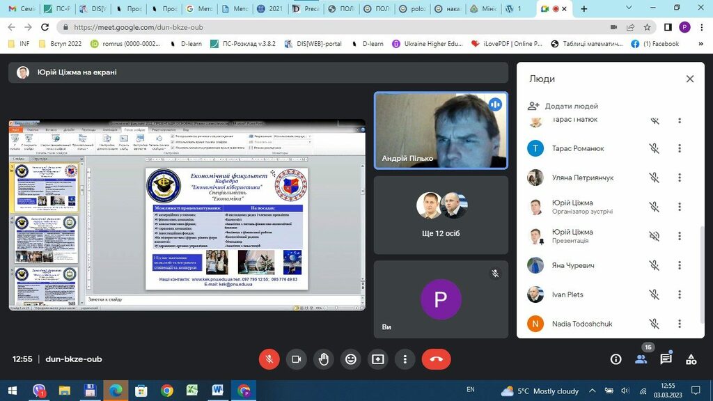Unmute your microphone in the call bar
Screen dimensions: 713x401
269,359
